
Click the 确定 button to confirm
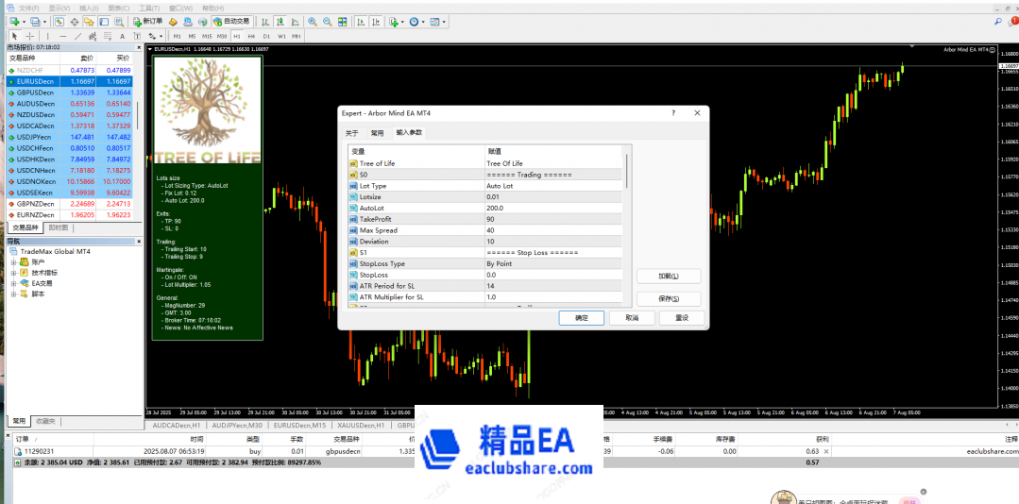pyautogui.click(x=581, y=318)
